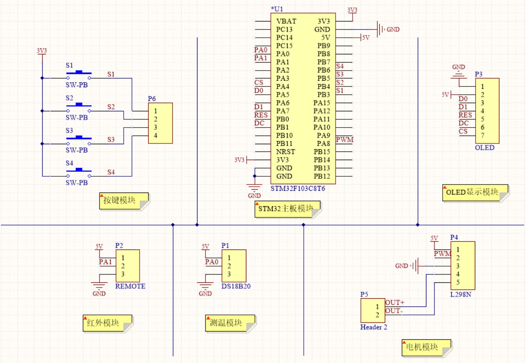Select the VBAT pin name inside U1
Image resolution: width=526 pixels, height=363 pixels.
pyautogui.click(x=286, y=21)
